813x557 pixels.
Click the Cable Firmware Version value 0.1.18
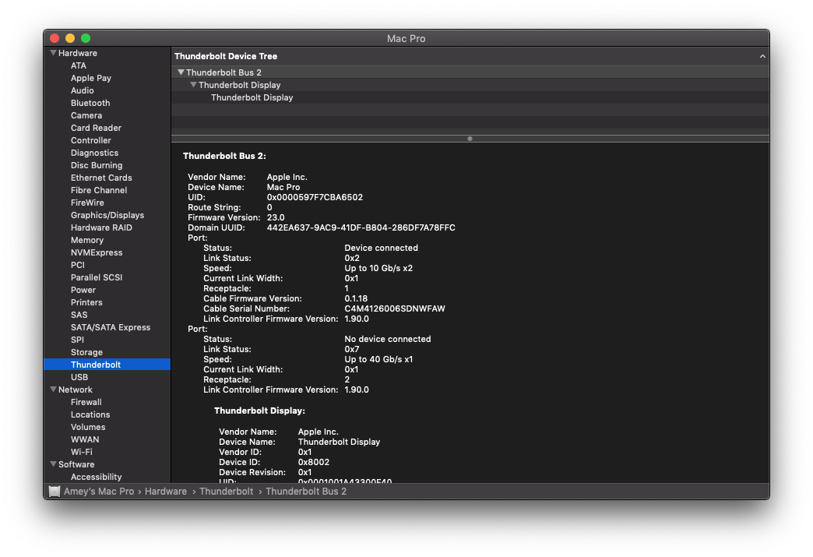(356, 298)
